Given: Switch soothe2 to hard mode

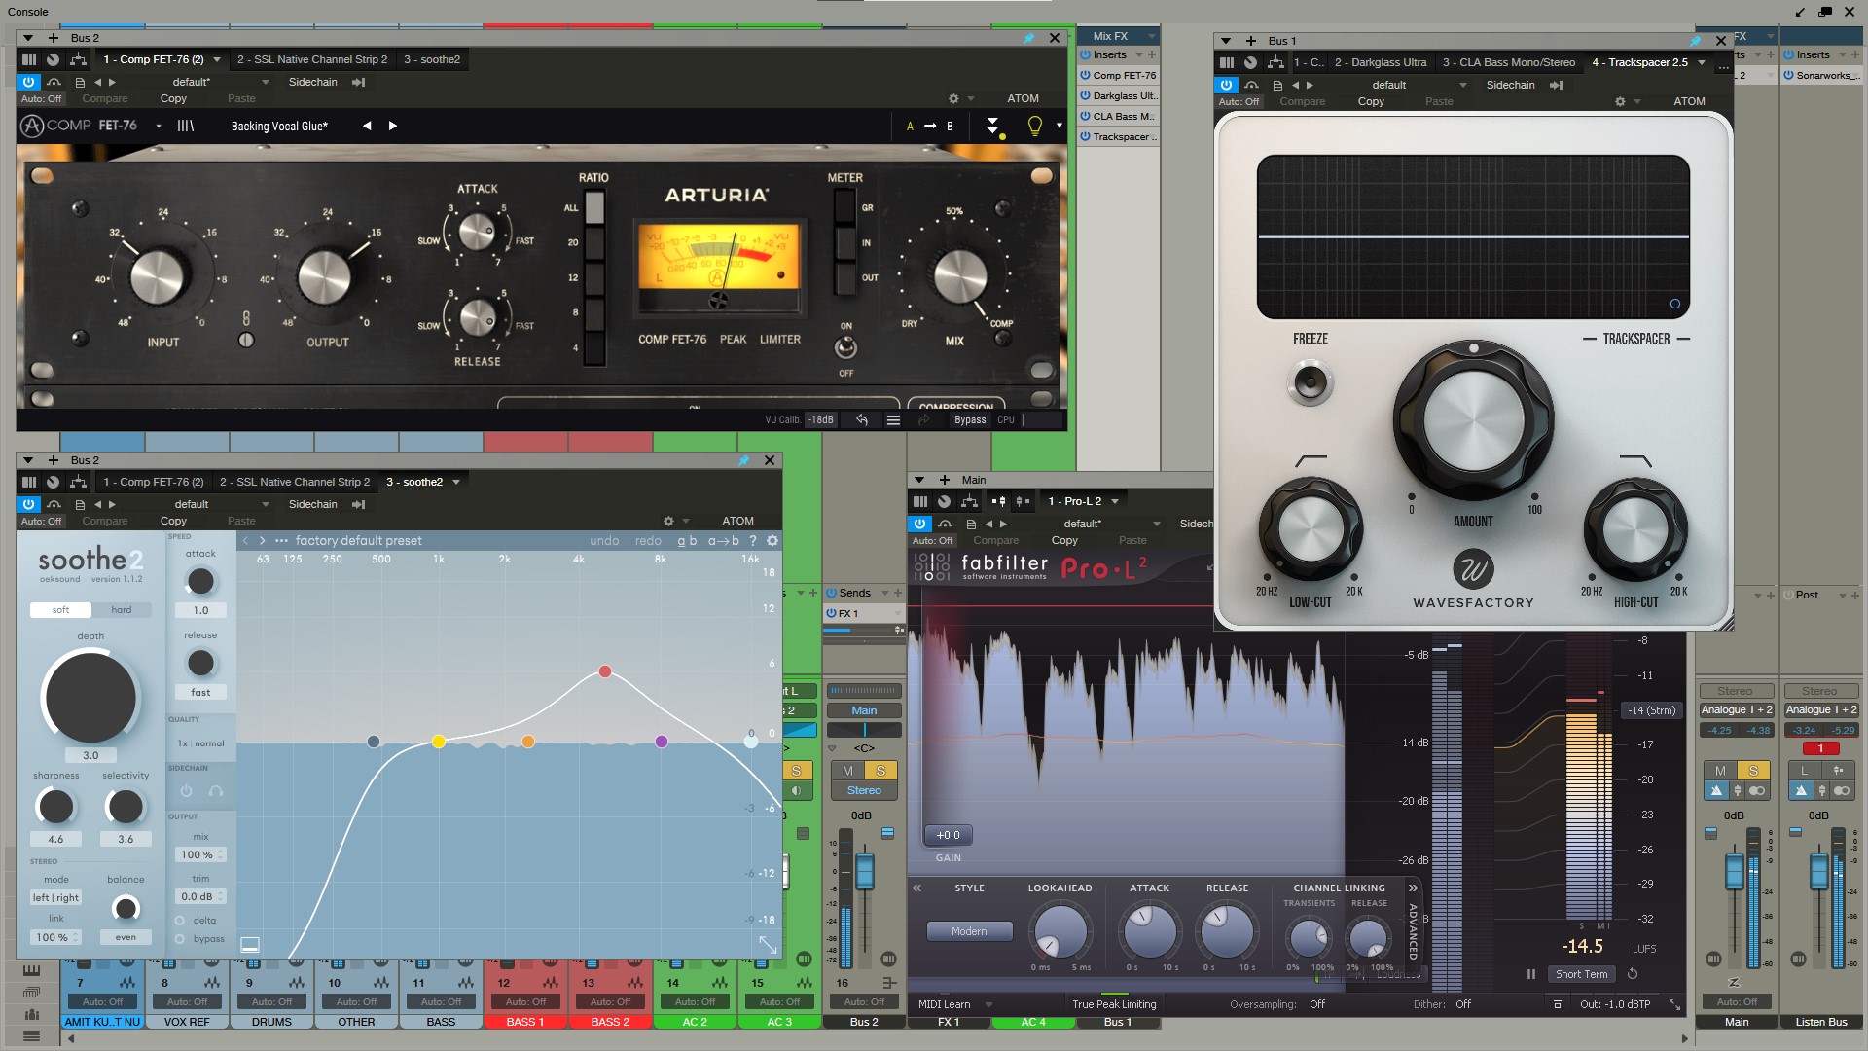Looking at the screenshot, I should click(121, 609).
